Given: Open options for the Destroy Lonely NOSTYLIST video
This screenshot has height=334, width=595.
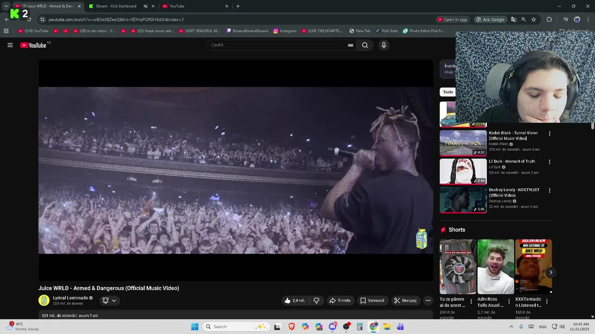Looking at the screenshot, I should pos(549,190).
